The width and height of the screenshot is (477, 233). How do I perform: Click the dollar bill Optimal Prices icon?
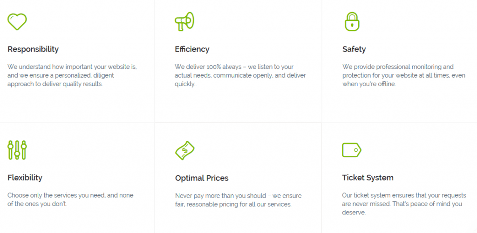tap(184, 150)
